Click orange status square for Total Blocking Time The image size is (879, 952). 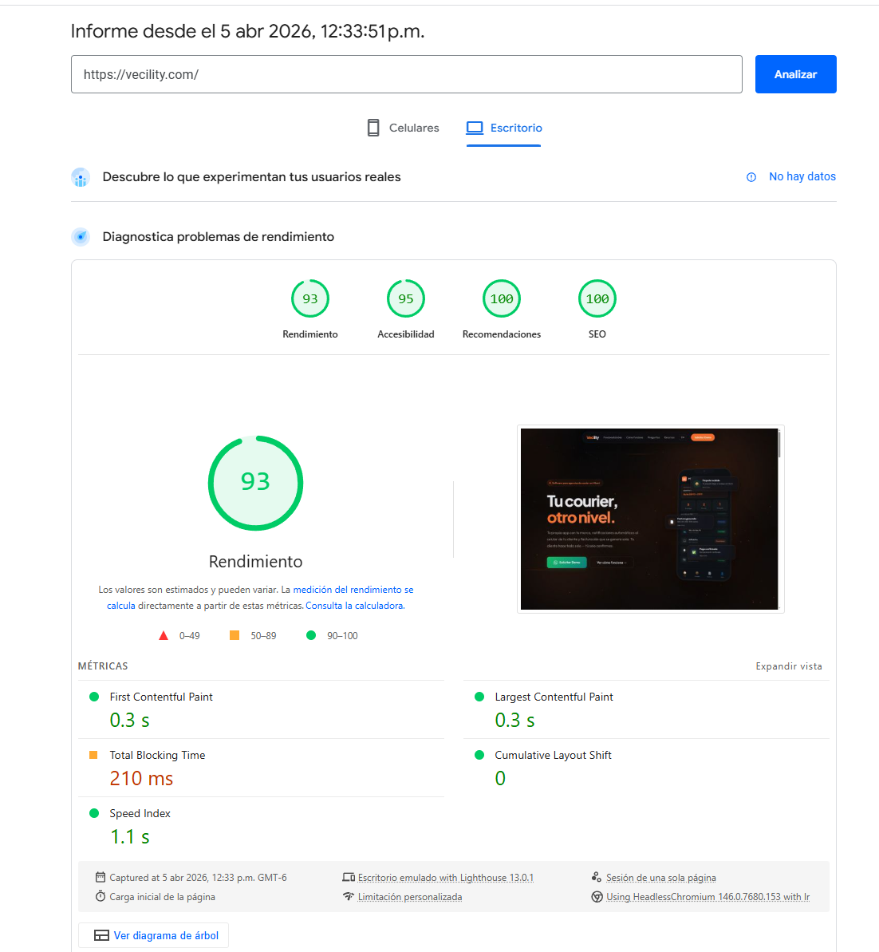(93, 755)
